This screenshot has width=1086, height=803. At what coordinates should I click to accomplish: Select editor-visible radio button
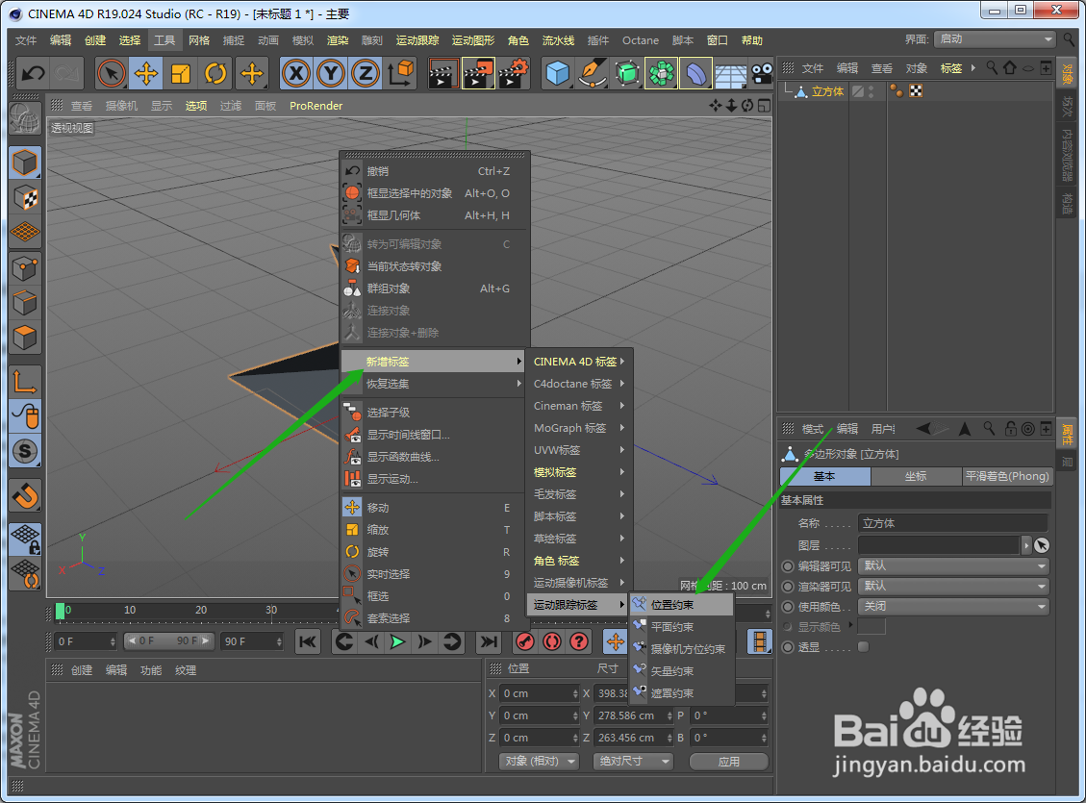788,566
